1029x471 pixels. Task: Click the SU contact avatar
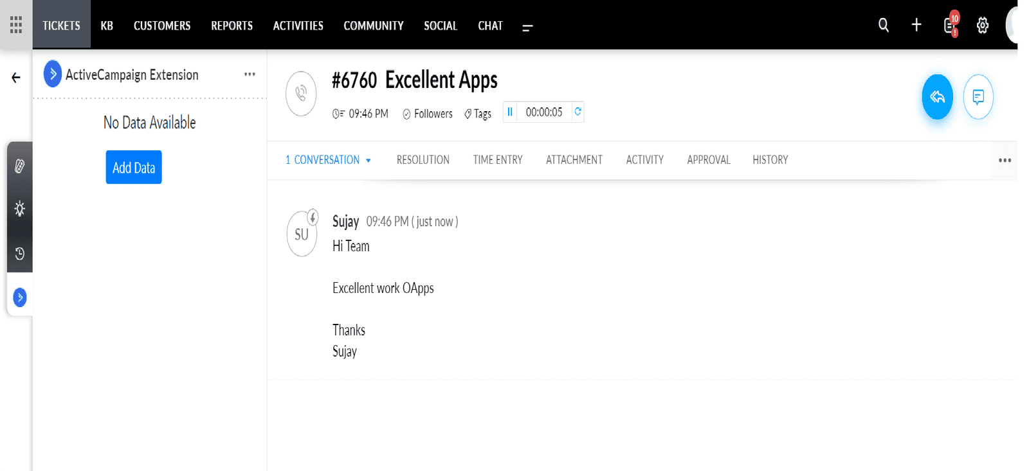coord(302,234)
